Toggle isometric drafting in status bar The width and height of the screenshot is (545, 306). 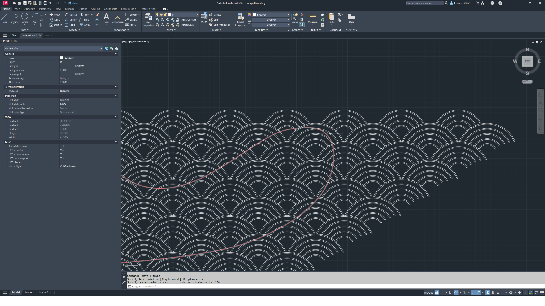pos(465,292)
